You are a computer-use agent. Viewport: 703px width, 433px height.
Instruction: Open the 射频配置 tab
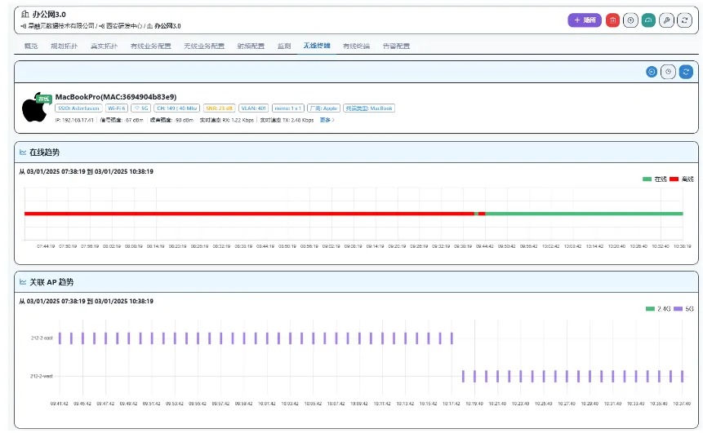[251, 46]
